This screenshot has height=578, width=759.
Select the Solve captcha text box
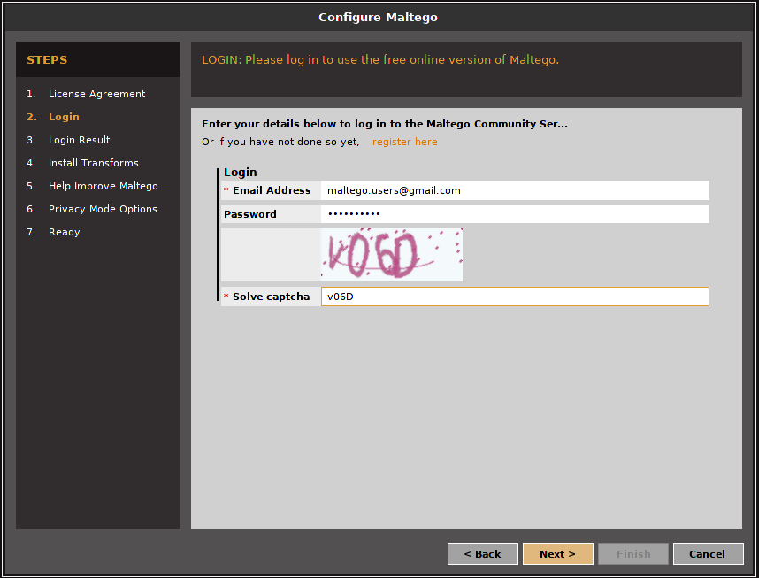(514, 297)
